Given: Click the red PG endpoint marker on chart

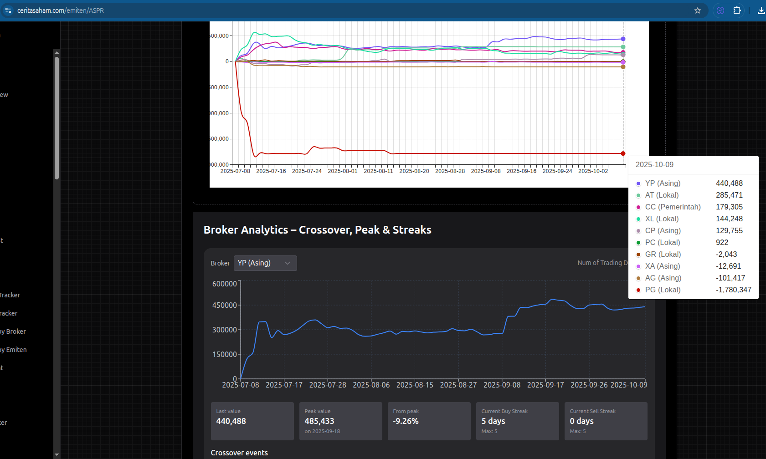Looking at the screenshot, I should point(623,153).
